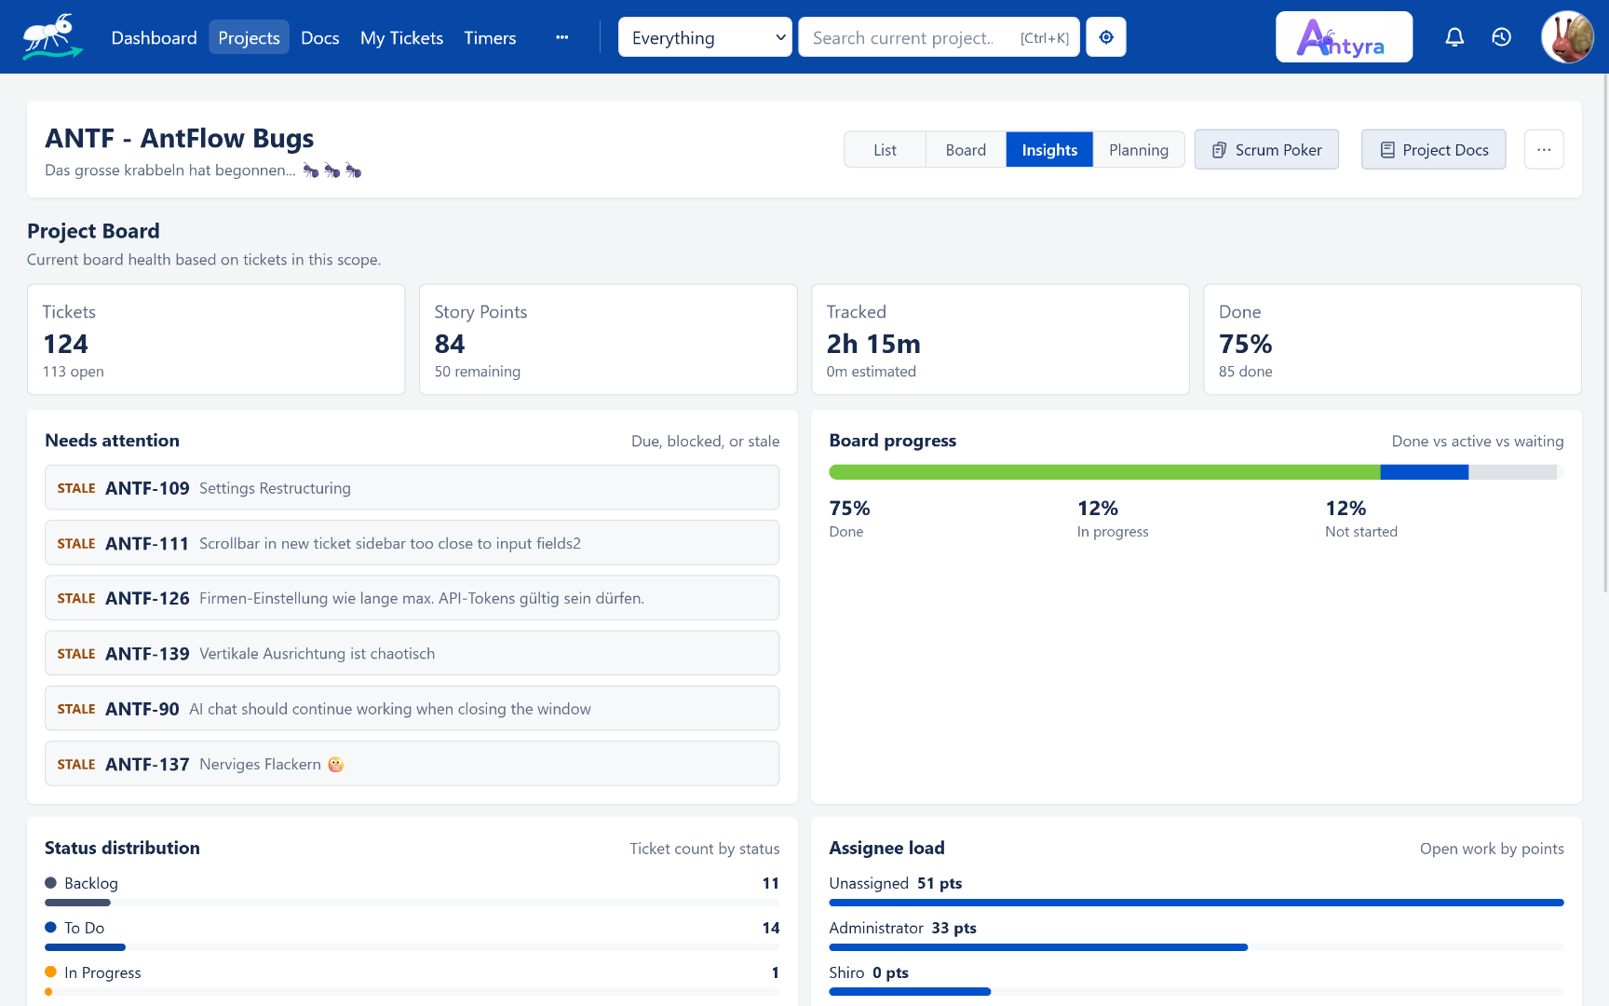
Task: Launch Scrum Poker
Action: (x=1266, y=149)
